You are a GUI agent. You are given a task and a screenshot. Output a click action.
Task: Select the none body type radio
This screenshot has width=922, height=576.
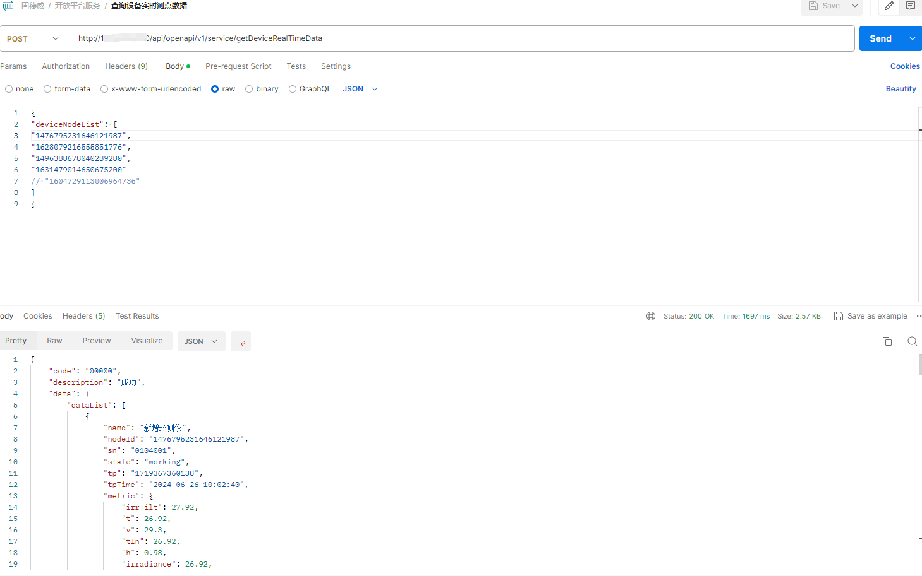(x=9, y=89)
